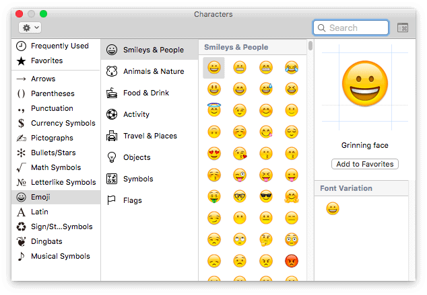The image size is (427, 295).
Task: Choose the Currency Symbols category
Action: click(x=63, y=123)
